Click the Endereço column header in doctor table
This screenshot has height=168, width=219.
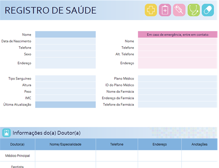(x=160, y=144)
